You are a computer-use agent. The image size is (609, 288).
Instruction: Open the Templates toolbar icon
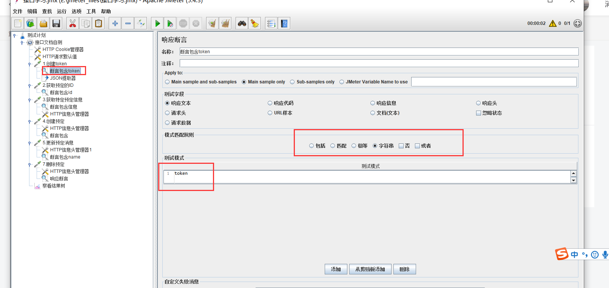tap(31, 23)
